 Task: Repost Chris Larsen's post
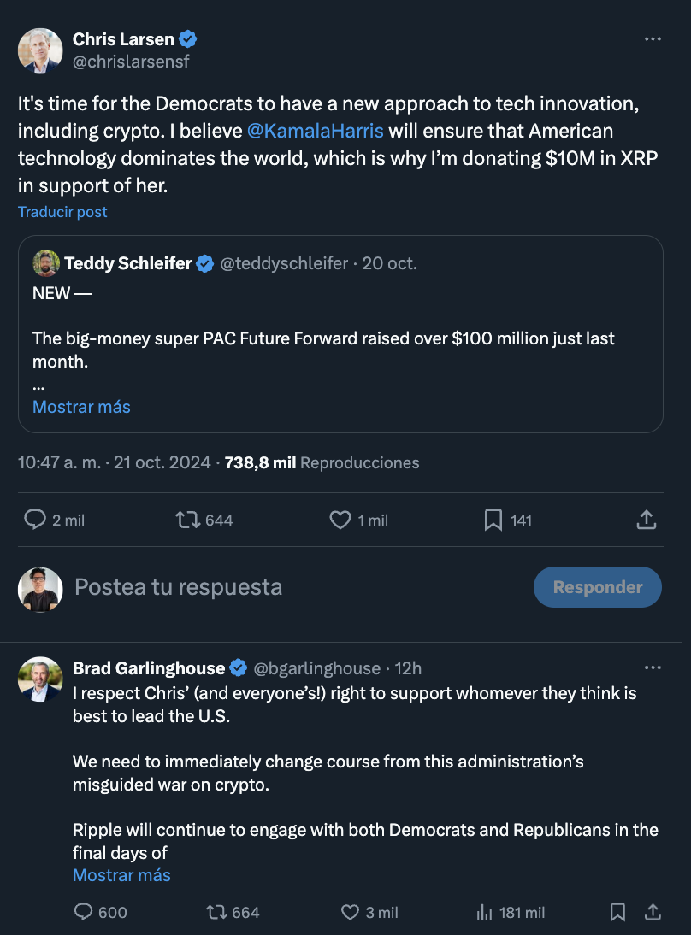pos(188,520)
